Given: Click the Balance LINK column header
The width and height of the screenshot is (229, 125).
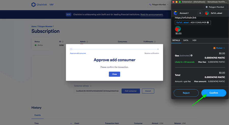Looking at the screenshot, I should 180,123.
